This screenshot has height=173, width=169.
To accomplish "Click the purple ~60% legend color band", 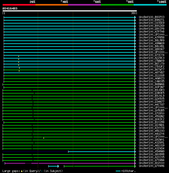I will [84, 5].
